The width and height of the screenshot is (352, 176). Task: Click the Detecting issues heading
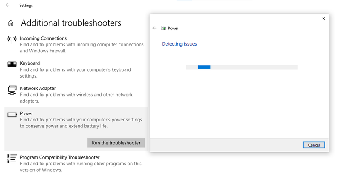pyautogui.click(x=179, y=44)
